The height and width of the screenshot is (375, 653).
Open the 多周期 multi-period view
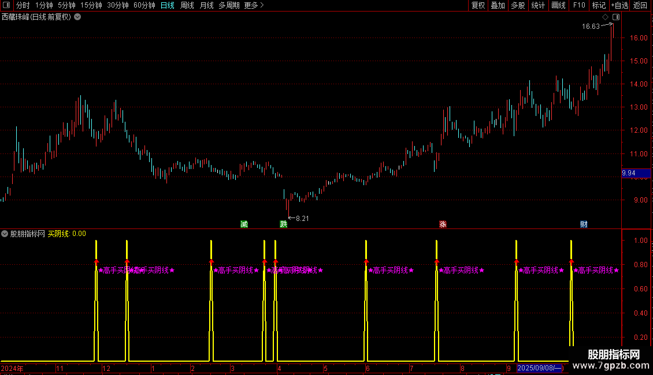(x=229, y=5)
